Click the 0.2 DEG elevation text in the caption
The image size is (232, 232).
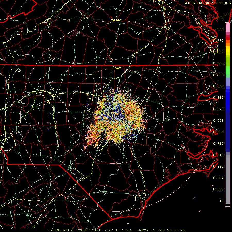click(124, 230)
